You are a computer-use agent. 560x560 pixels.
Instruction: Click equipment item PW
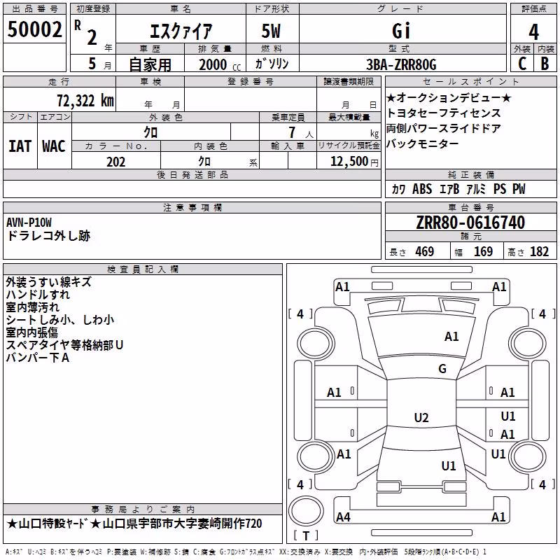[519, 189]
